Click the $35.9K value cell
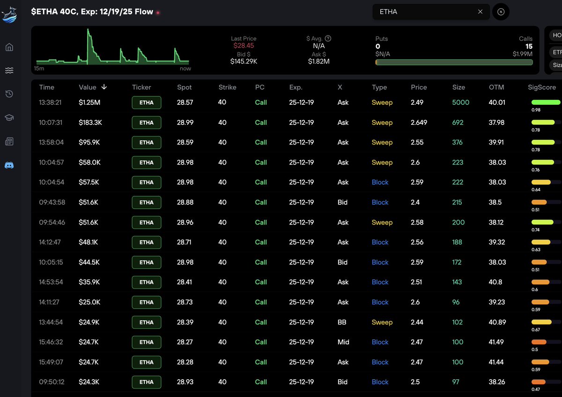The image size is (562, 397). click(89, 282)
